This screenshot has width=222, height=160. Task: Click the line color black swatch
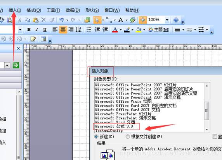coord(127,30)
